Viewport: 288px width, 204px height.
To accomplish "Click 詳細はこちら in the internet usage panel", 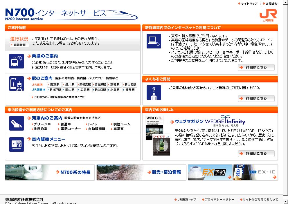I will (x=256, y=67).
